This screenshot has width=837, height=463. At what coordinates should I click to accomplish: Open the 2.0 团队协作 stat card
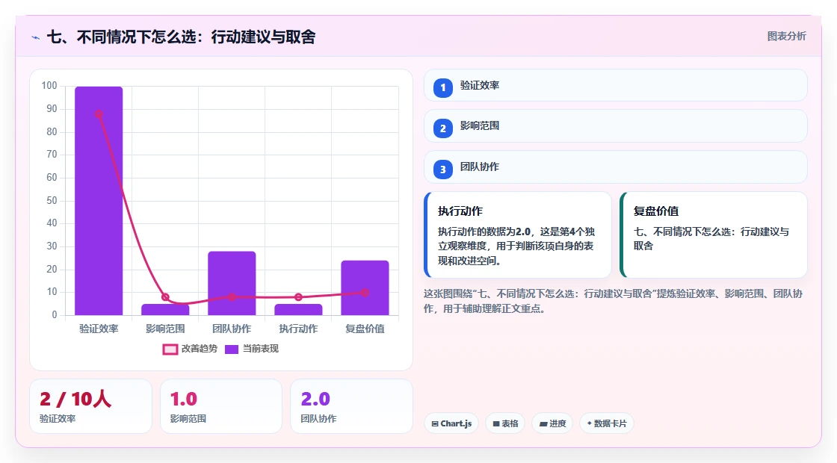(352, 406)
